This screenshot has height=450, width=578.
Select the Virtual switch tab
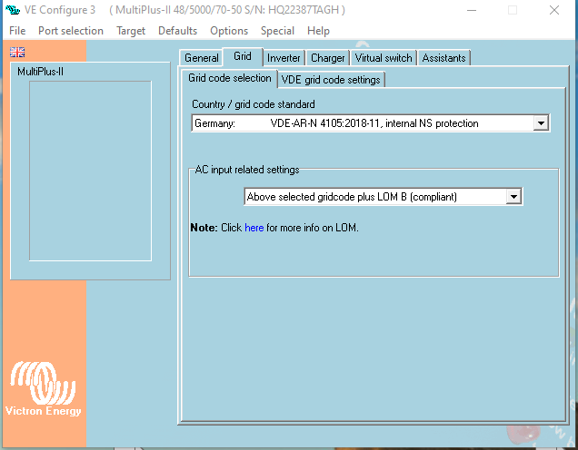(x=385, y=58)
